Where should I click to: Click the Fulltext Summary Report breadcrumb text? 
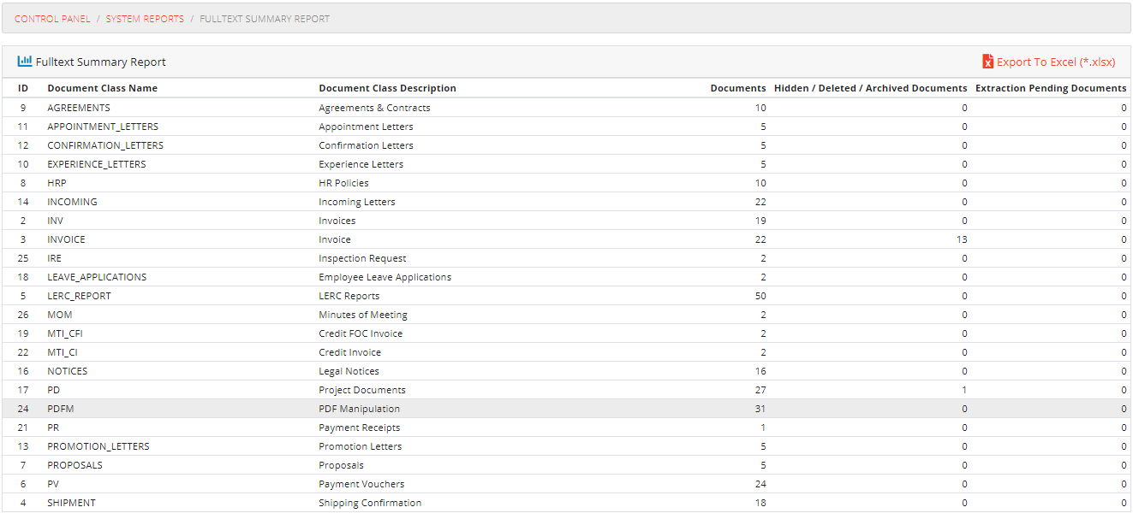click(x=265, y=19)
